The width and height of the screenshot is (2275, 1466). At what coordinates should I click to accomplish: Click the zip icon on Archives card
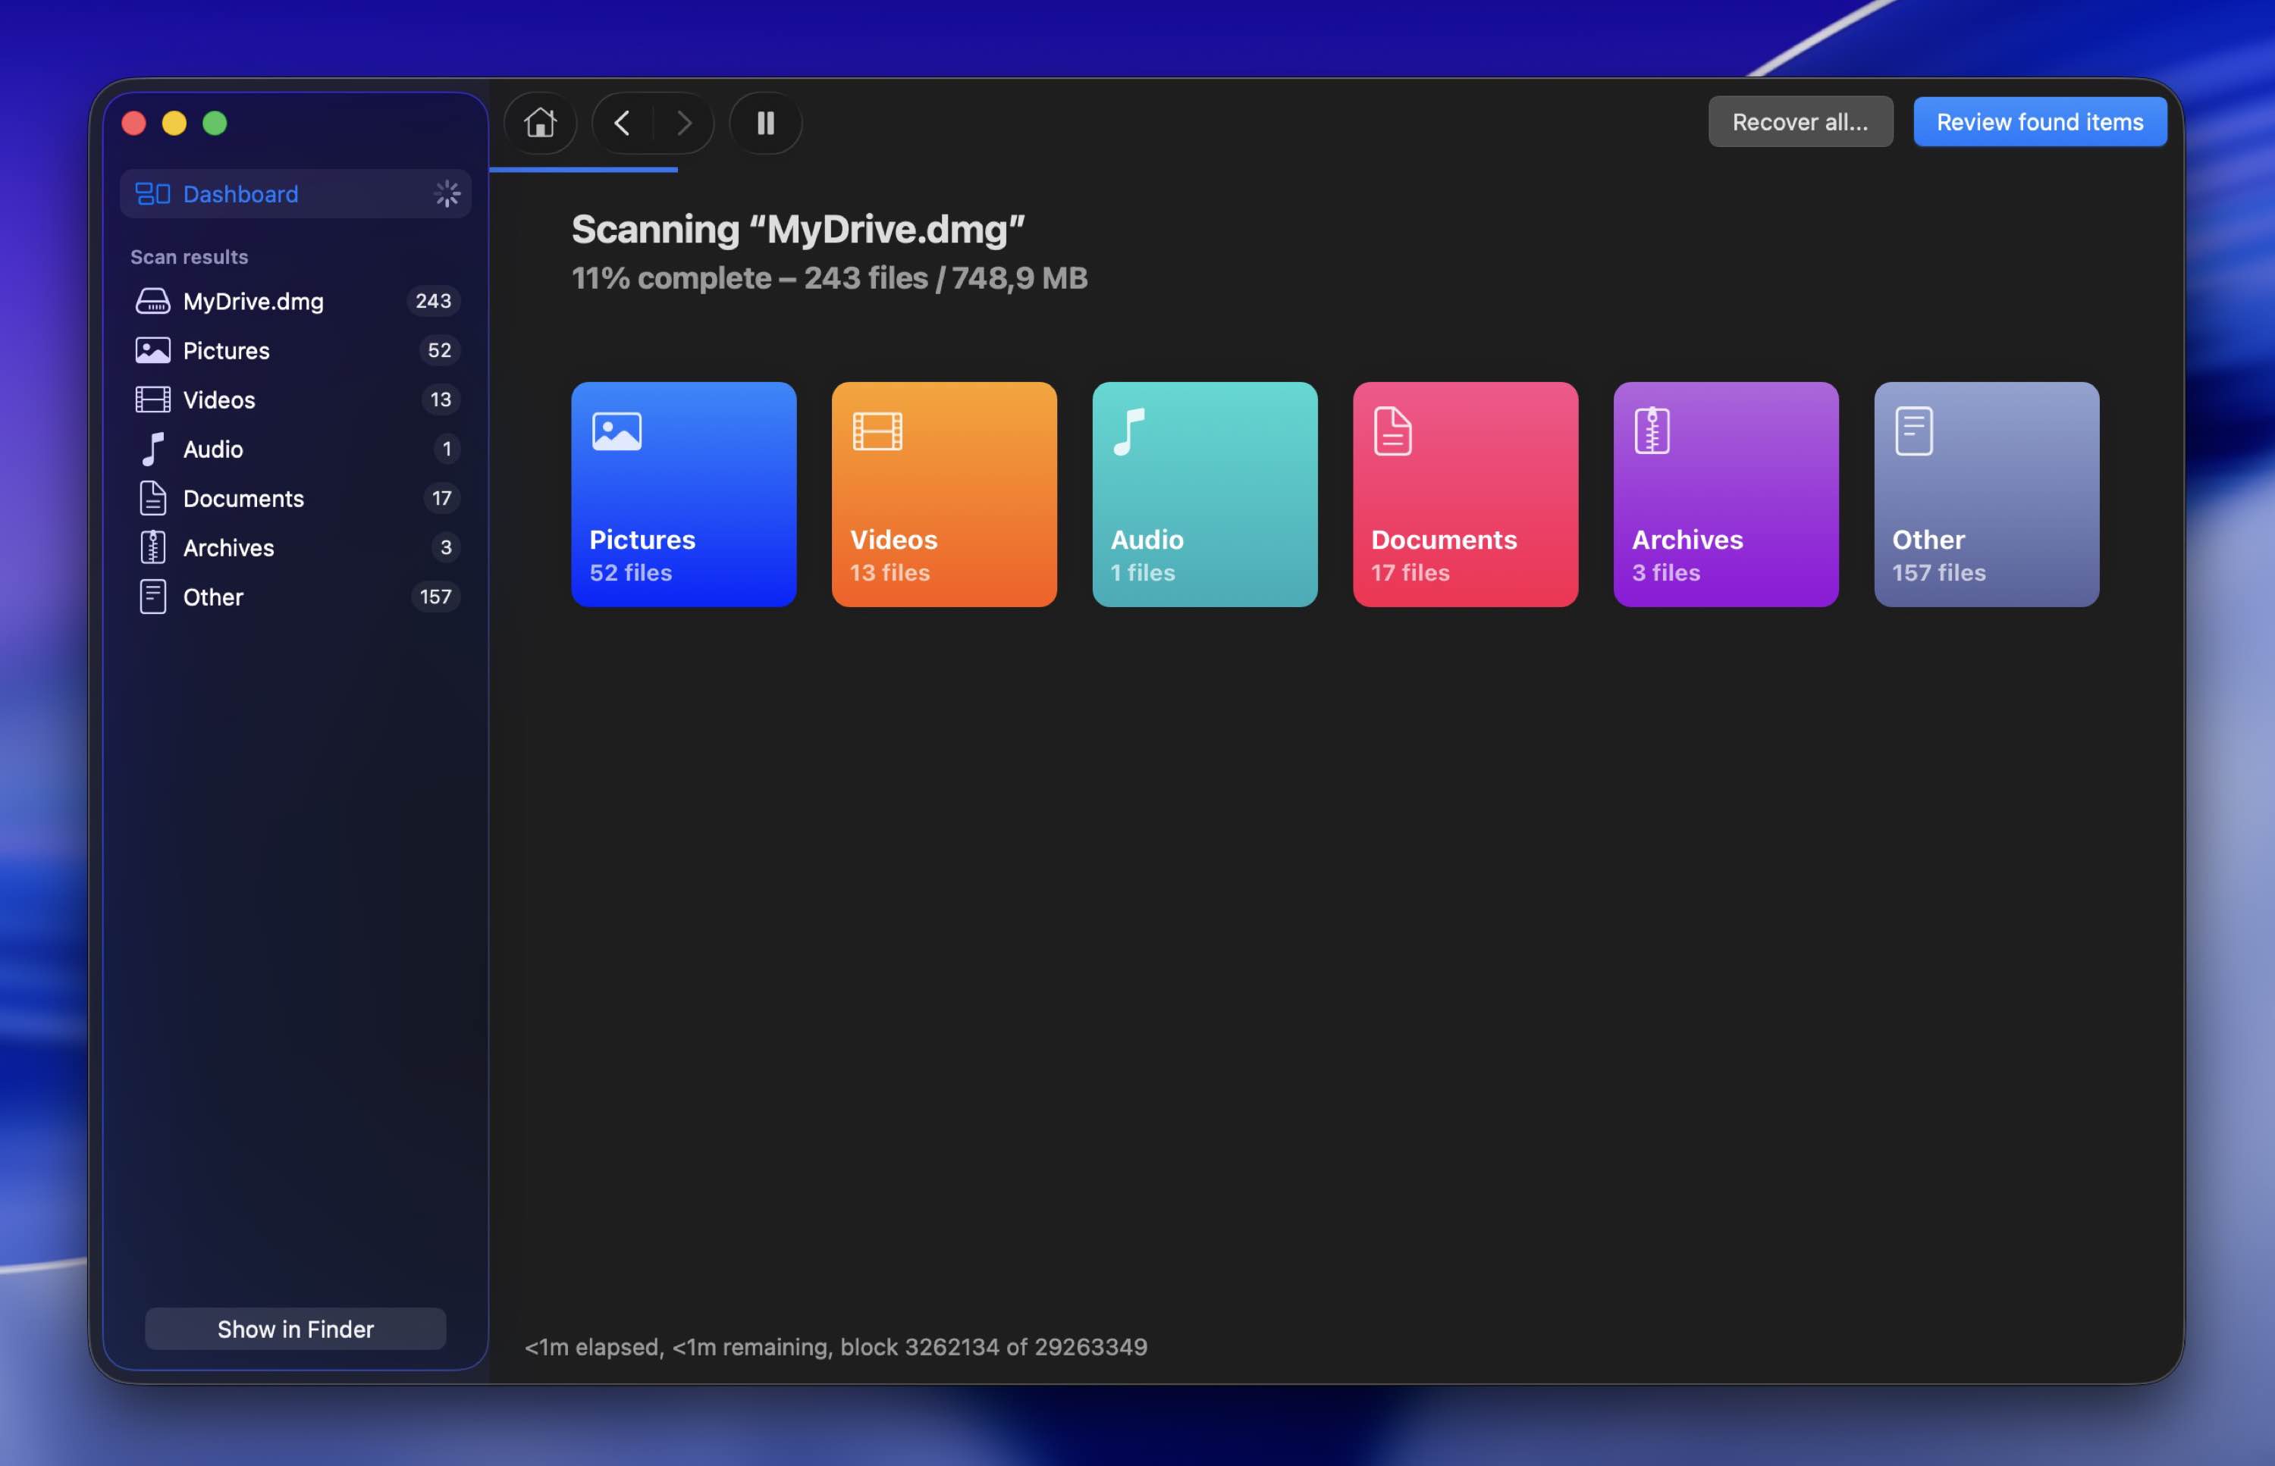click(x=1652, y=431)
